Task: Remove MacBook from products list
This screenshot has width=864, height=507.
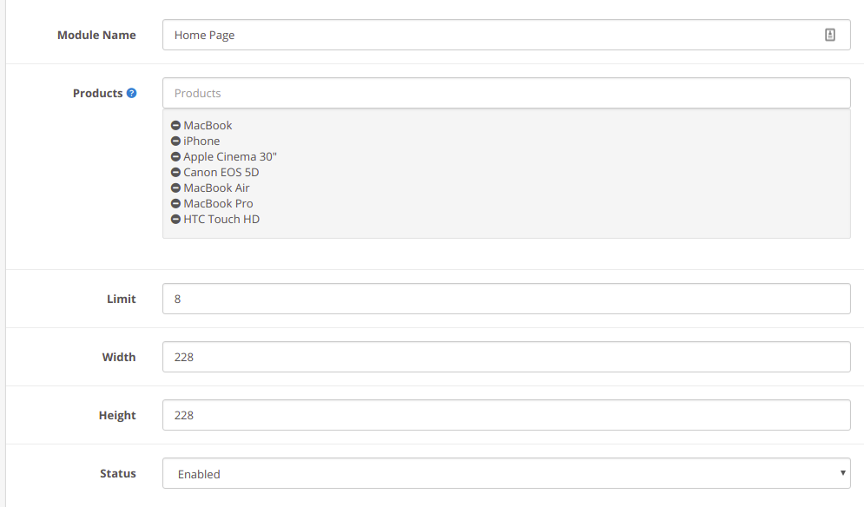Action: tap(175, 126)
